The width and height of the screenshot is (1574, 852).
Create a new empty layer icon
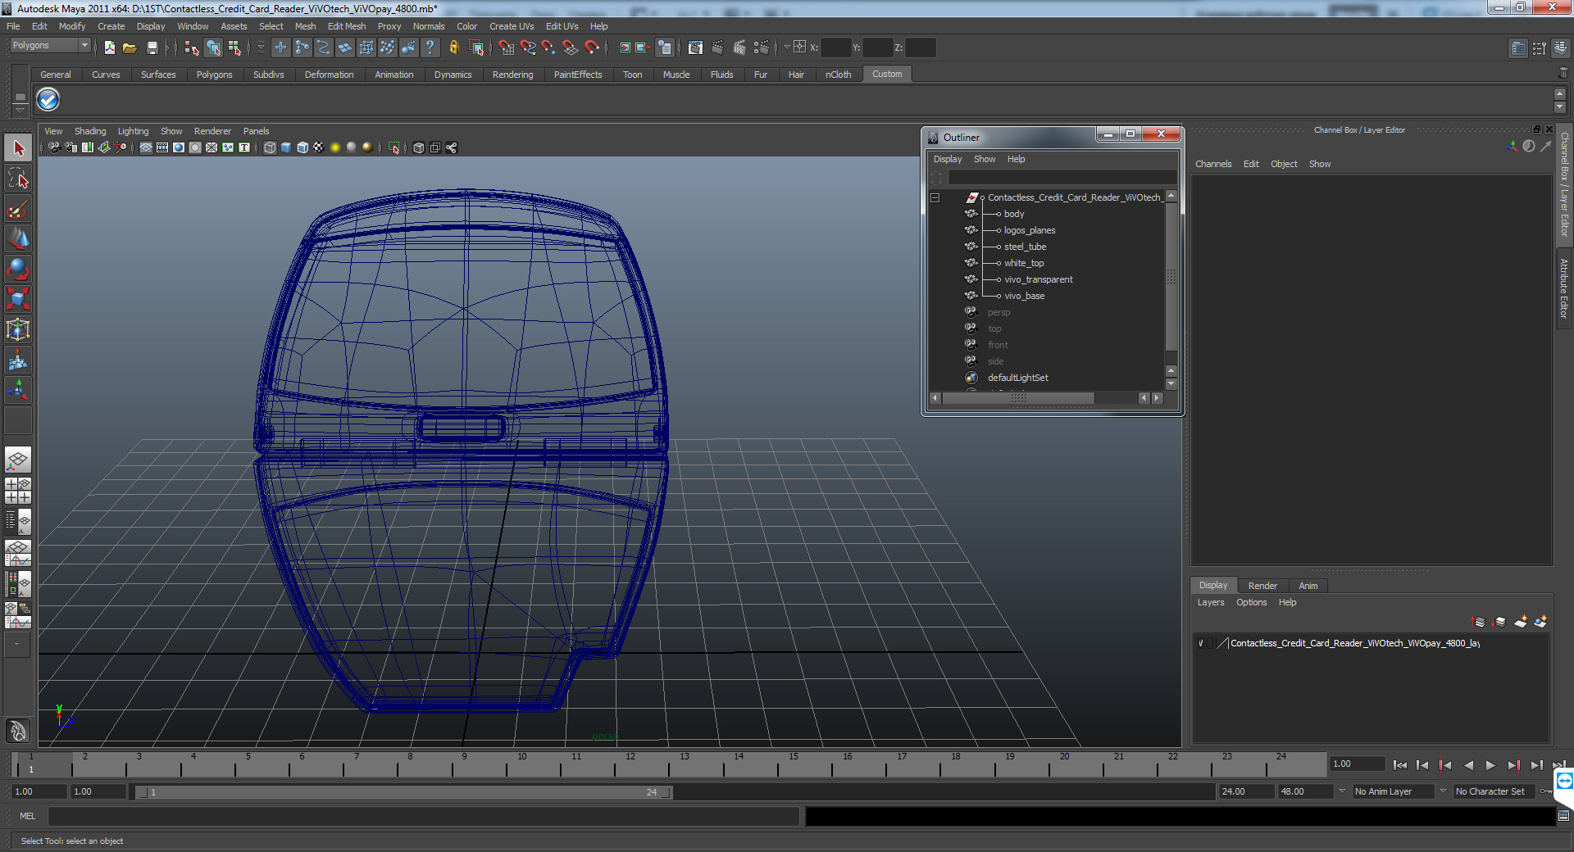pos(1520,622)
